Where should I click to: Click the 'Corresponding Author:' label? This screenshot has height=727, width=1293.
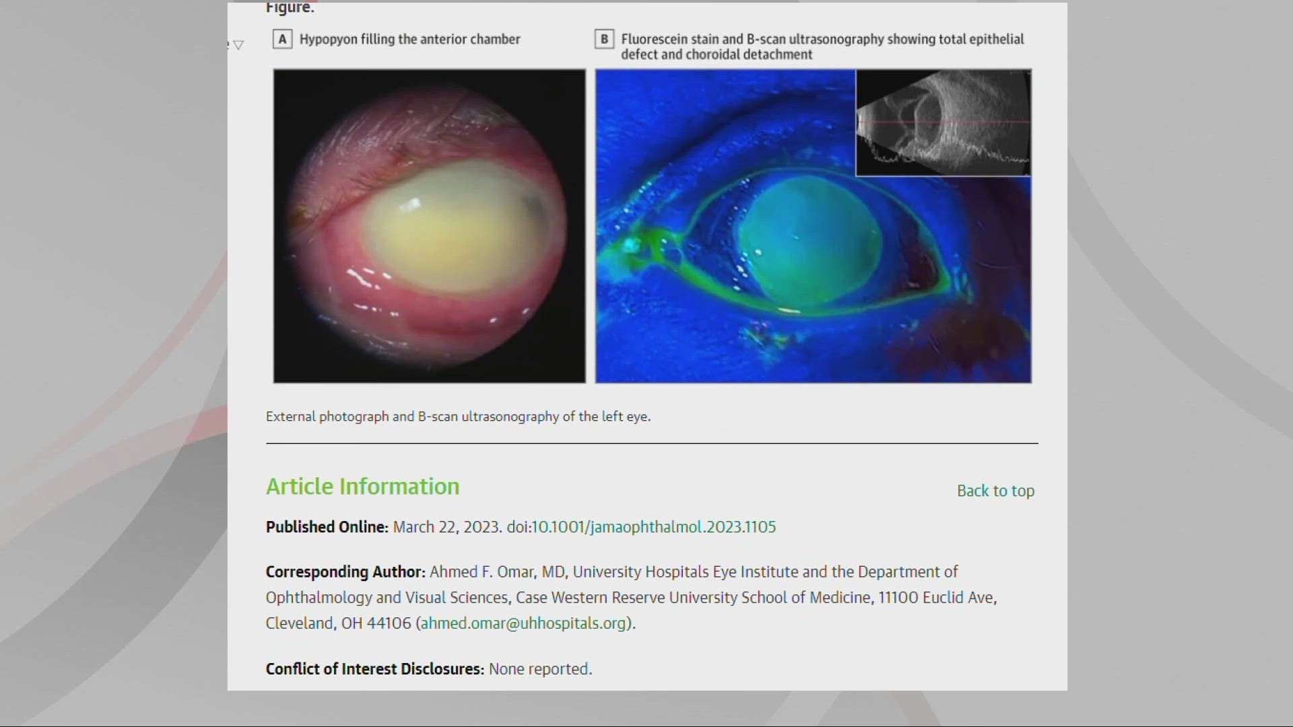(345, 572)
